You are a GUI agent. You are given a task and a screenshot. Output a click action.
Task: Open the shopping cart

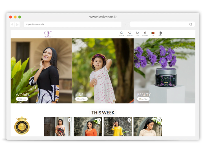(x=137, y=33)
